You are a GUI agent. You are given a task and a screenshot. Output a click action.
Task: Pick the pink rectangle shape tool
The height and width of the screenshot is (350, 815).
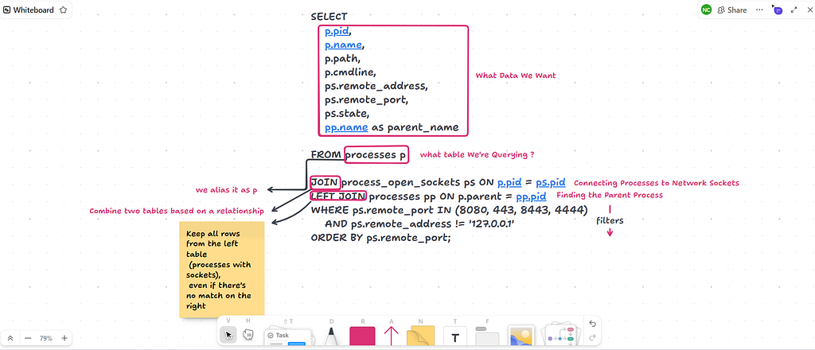(x=362, y=336)
